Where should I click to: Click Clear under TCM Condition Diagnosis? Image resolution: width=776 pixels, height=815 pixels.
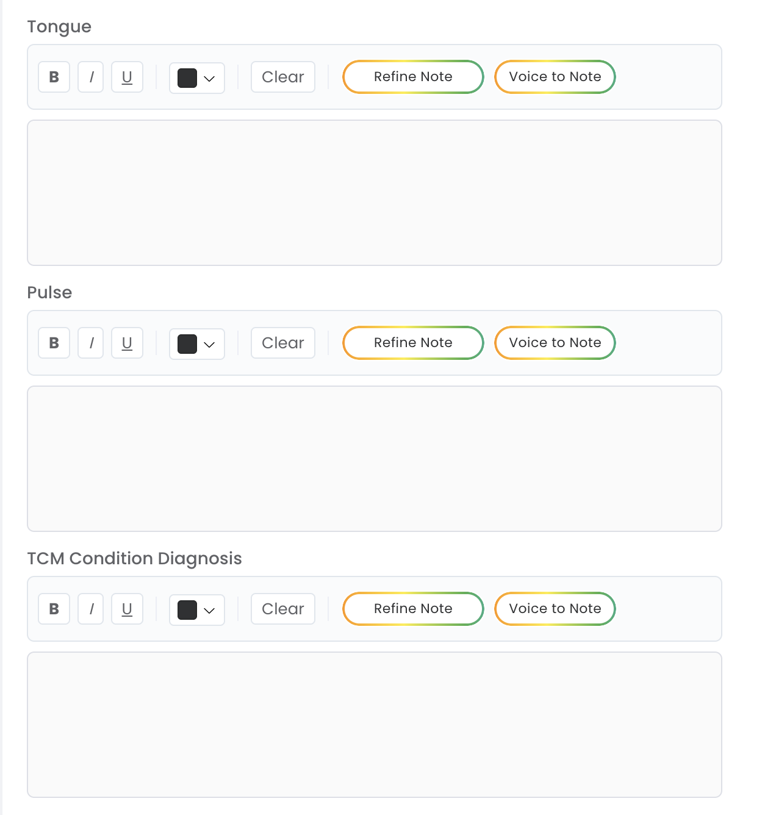(x=282, y=609)
